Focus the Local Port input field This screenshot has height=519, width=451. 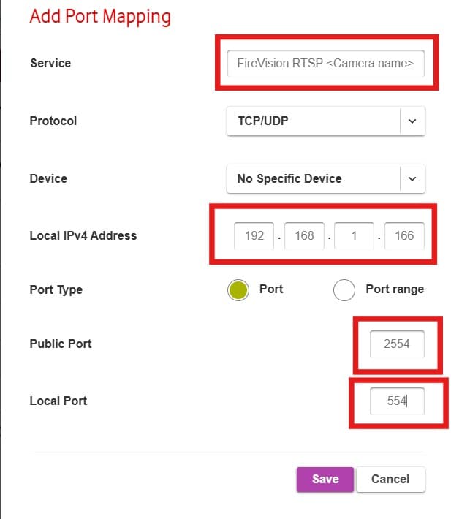[397, 401]
